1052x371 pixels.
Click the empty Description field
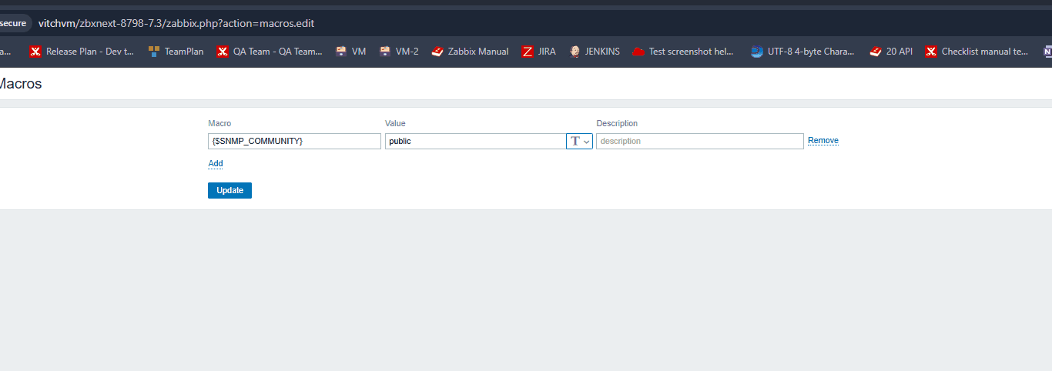[699, 142]
